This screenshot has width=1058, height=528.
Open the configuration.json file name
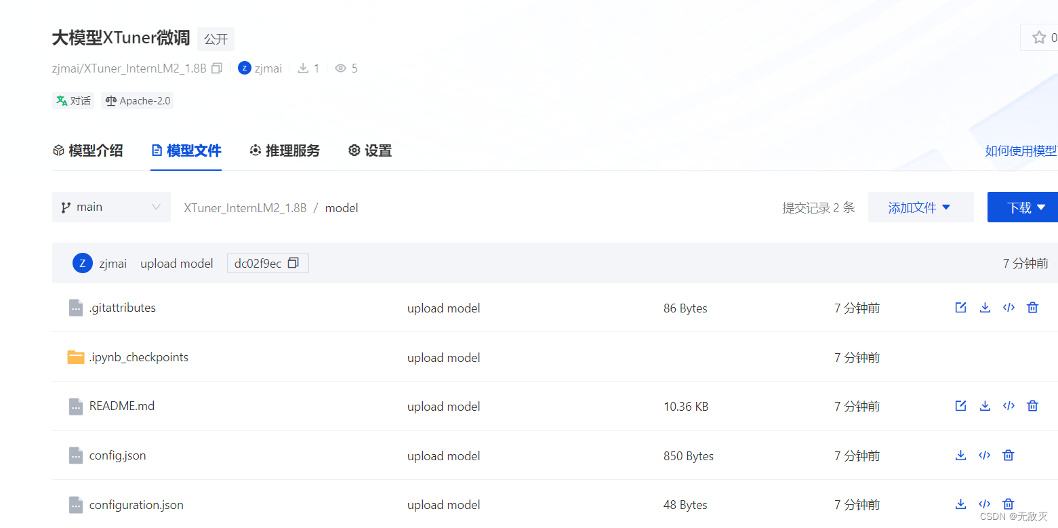(136, 505)
